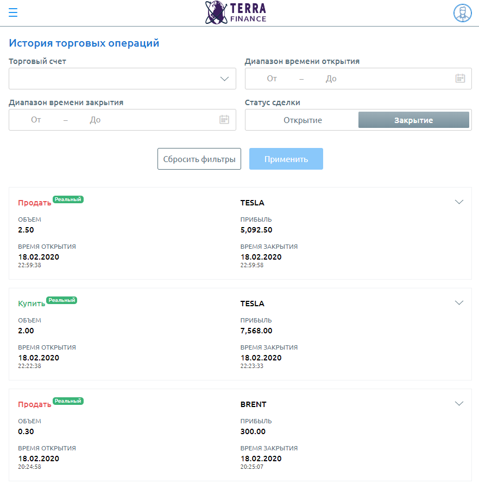This screenshot has width=479, height=484.
Task: Click the opening range До field
Action: click(331, 79)
